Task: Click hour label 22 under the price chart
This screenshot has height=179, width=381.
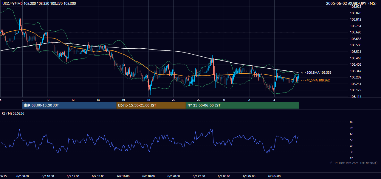Action: click(199, 100)
